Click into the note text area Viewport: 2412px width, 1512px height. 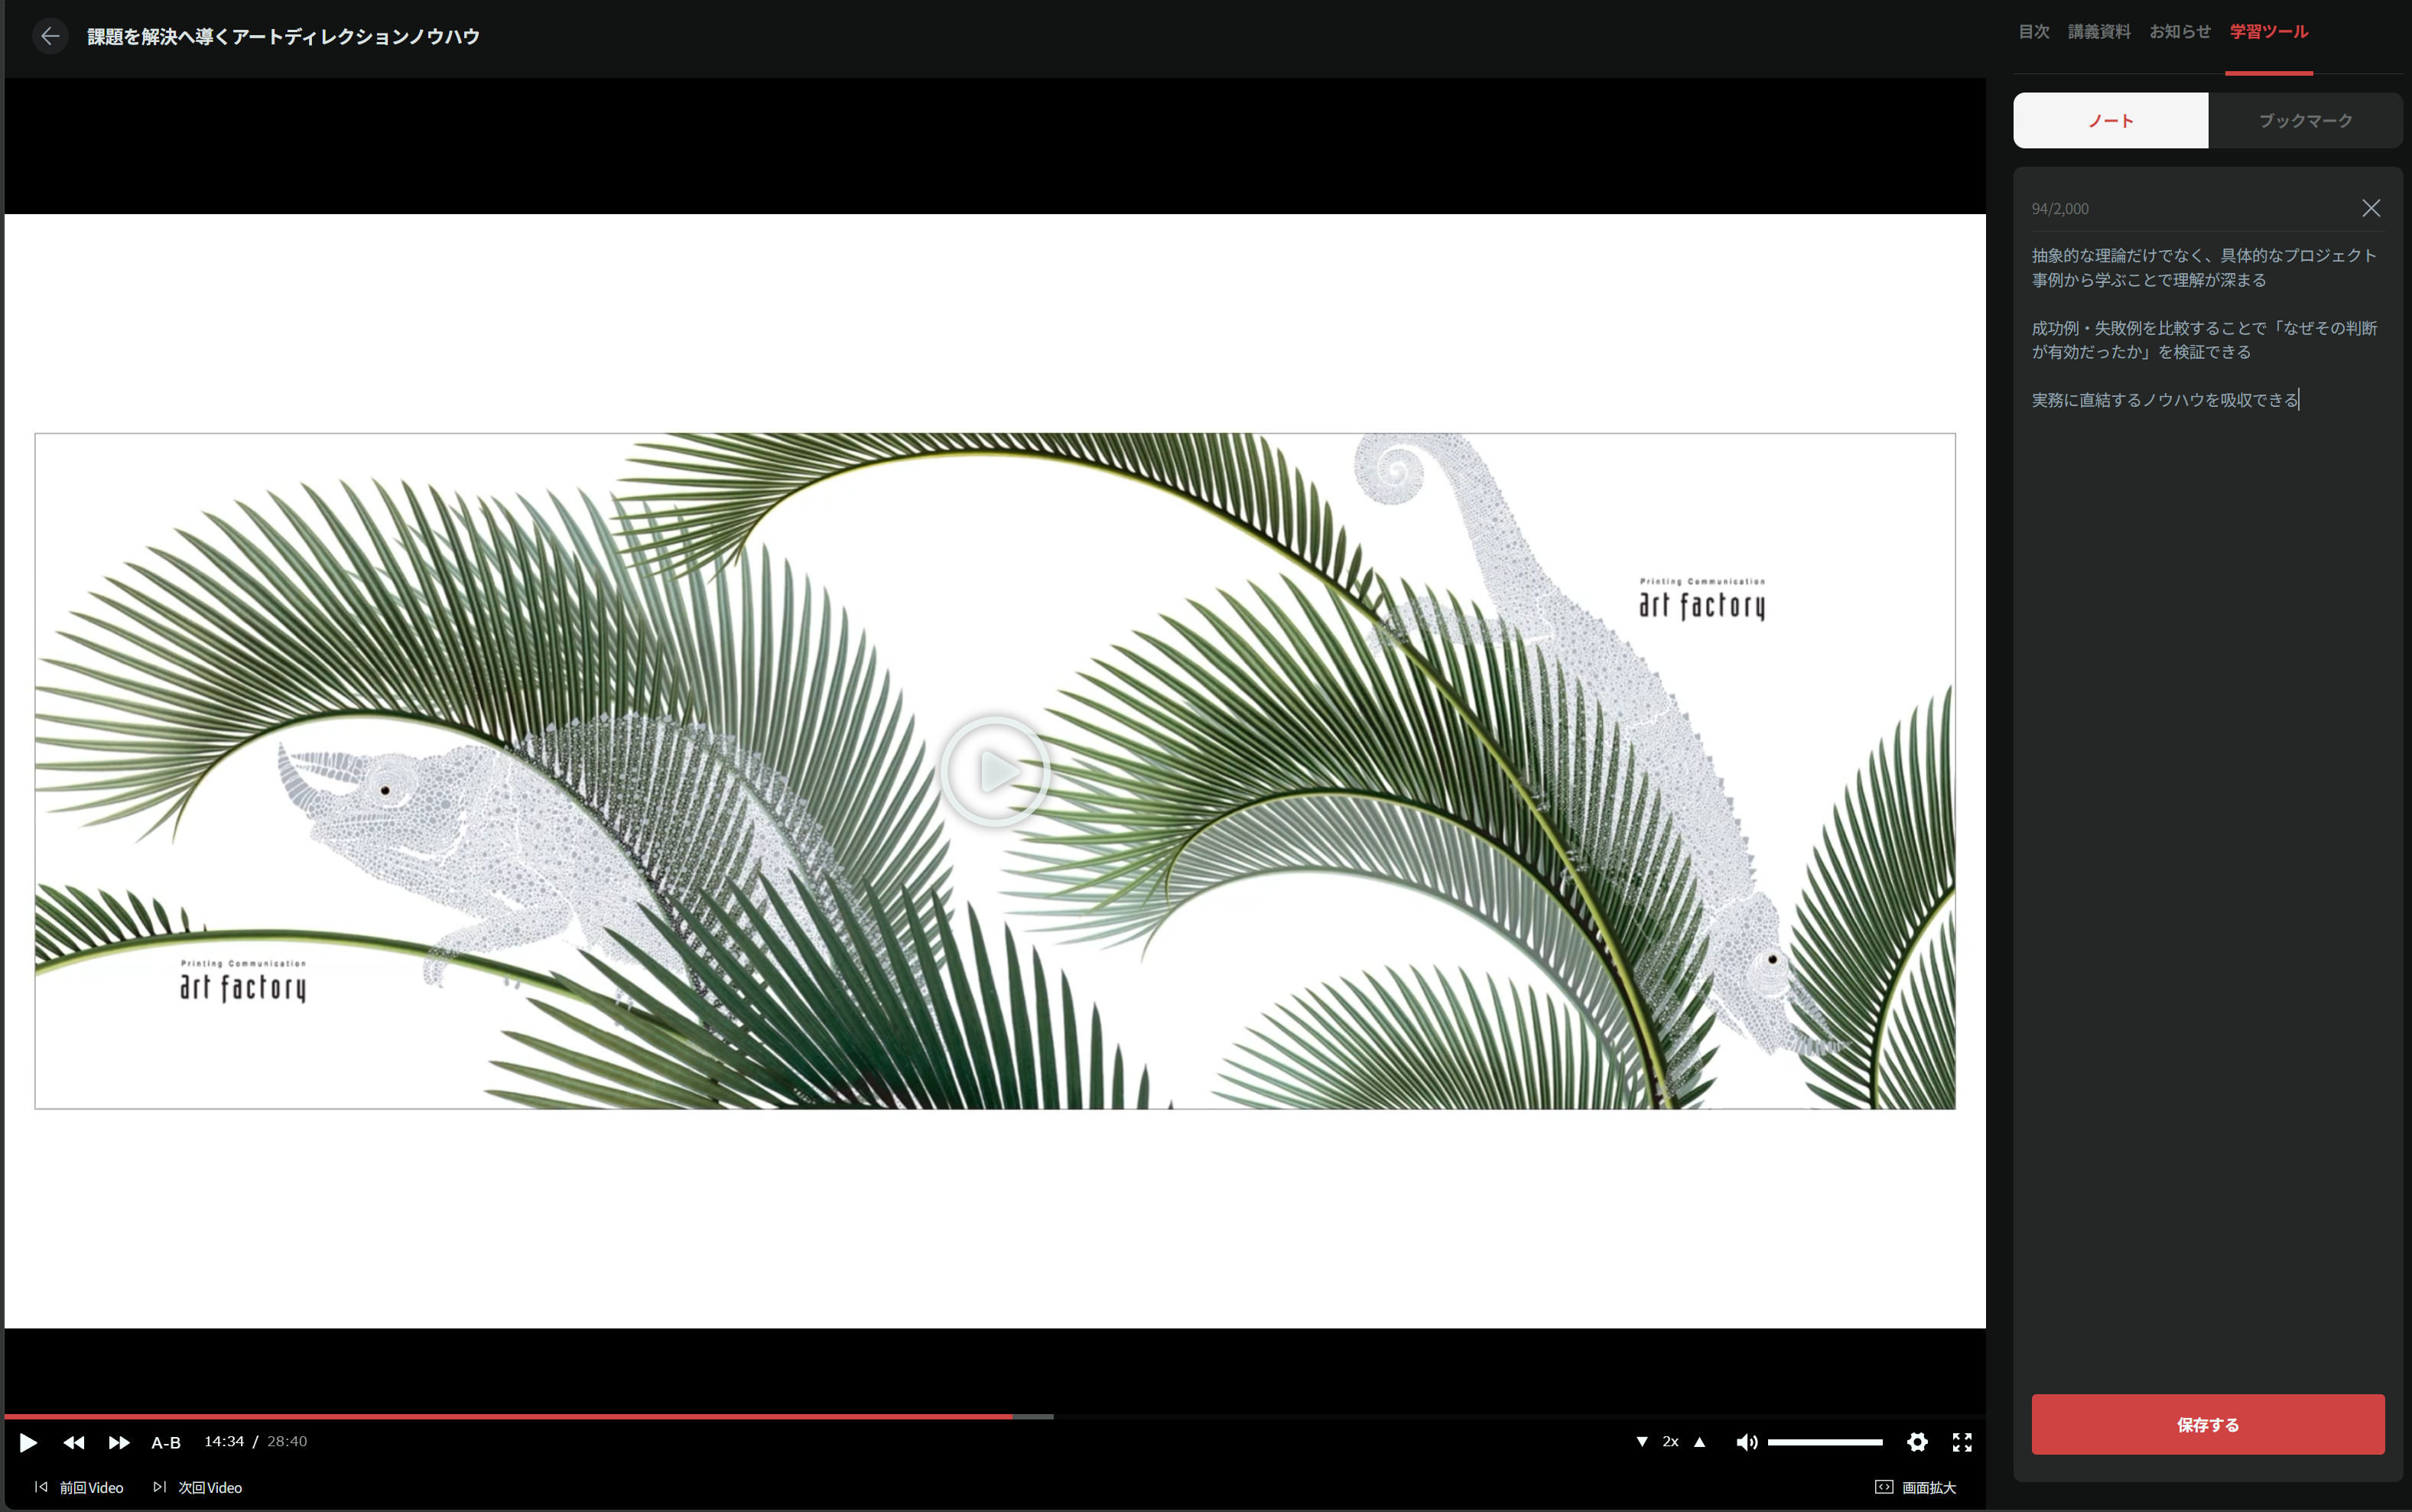(2207, 800)
